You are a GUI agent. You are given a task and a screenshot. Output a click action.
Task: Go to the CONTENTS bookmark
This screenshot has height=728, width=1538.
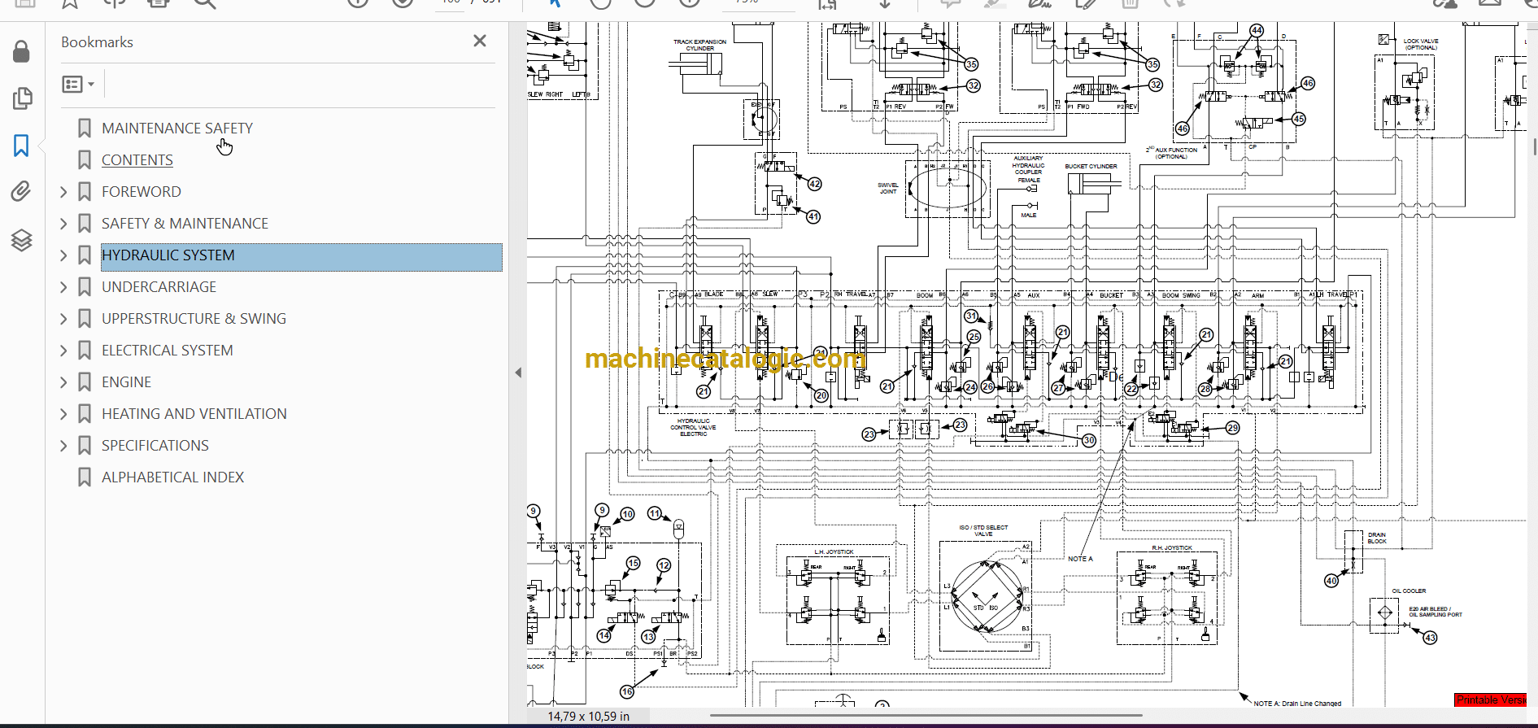point(137,160)
